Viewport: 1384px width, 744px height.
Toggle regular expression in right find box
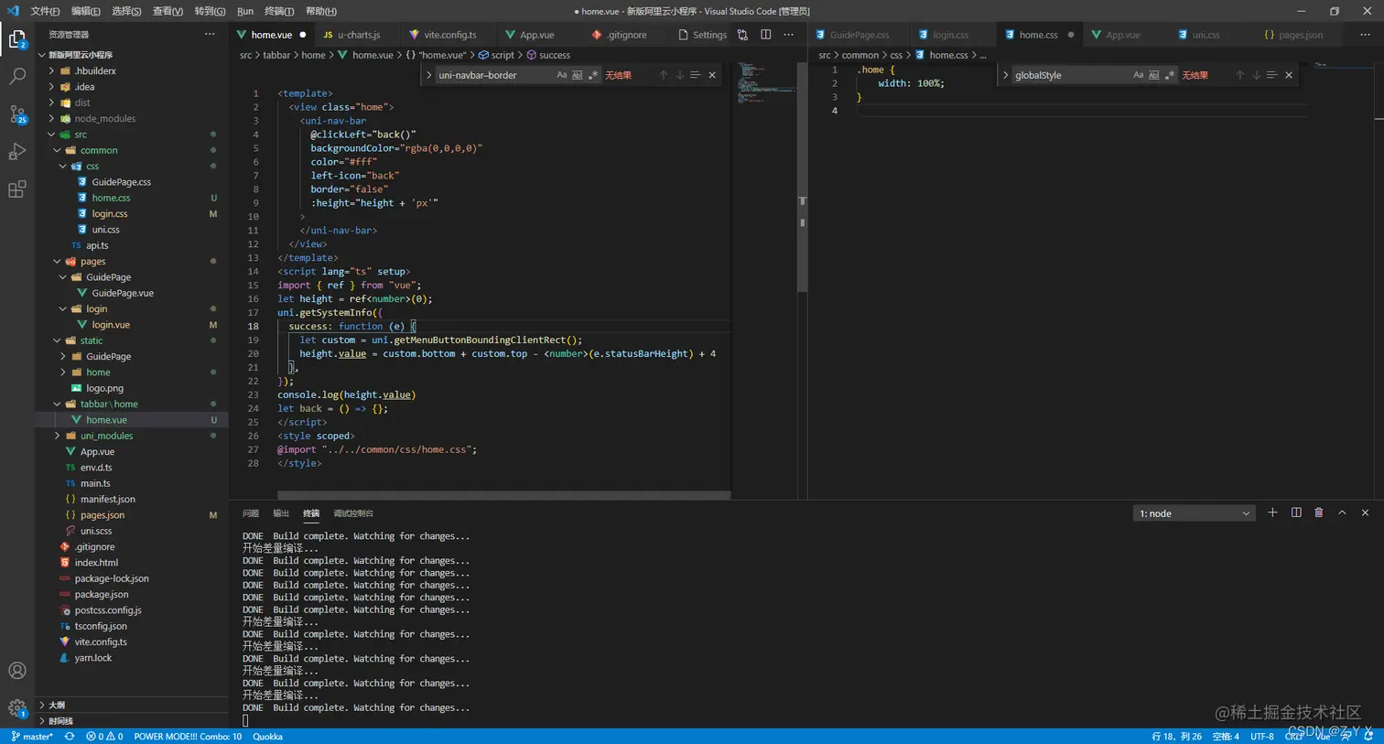coord(1170,75)
